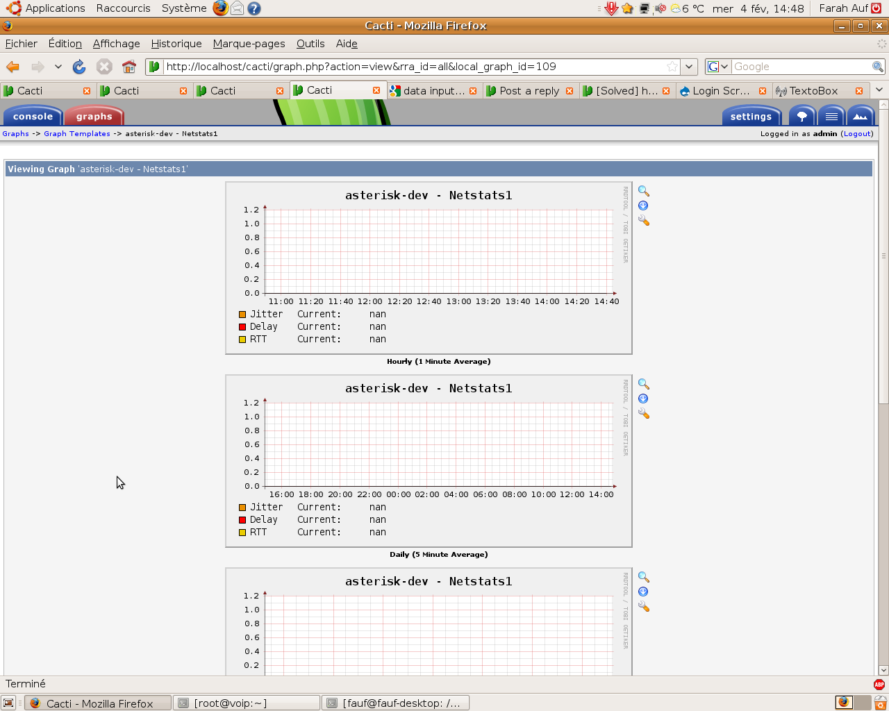Export CSV of the third graph

click(643, 592)
